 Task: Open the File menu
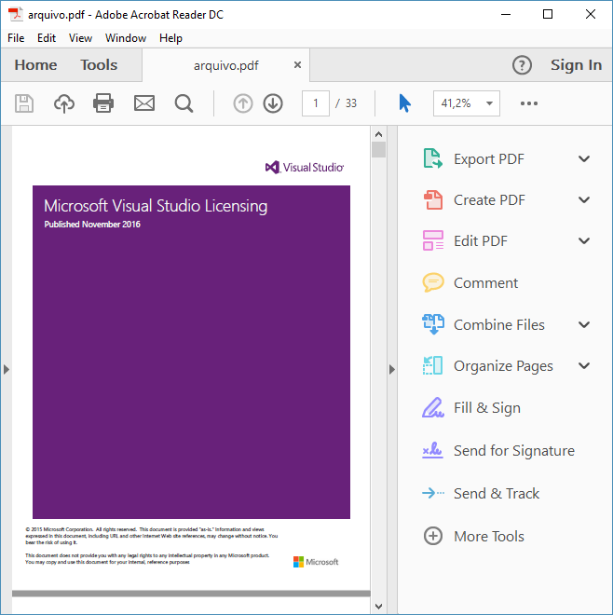pos(16,38)
